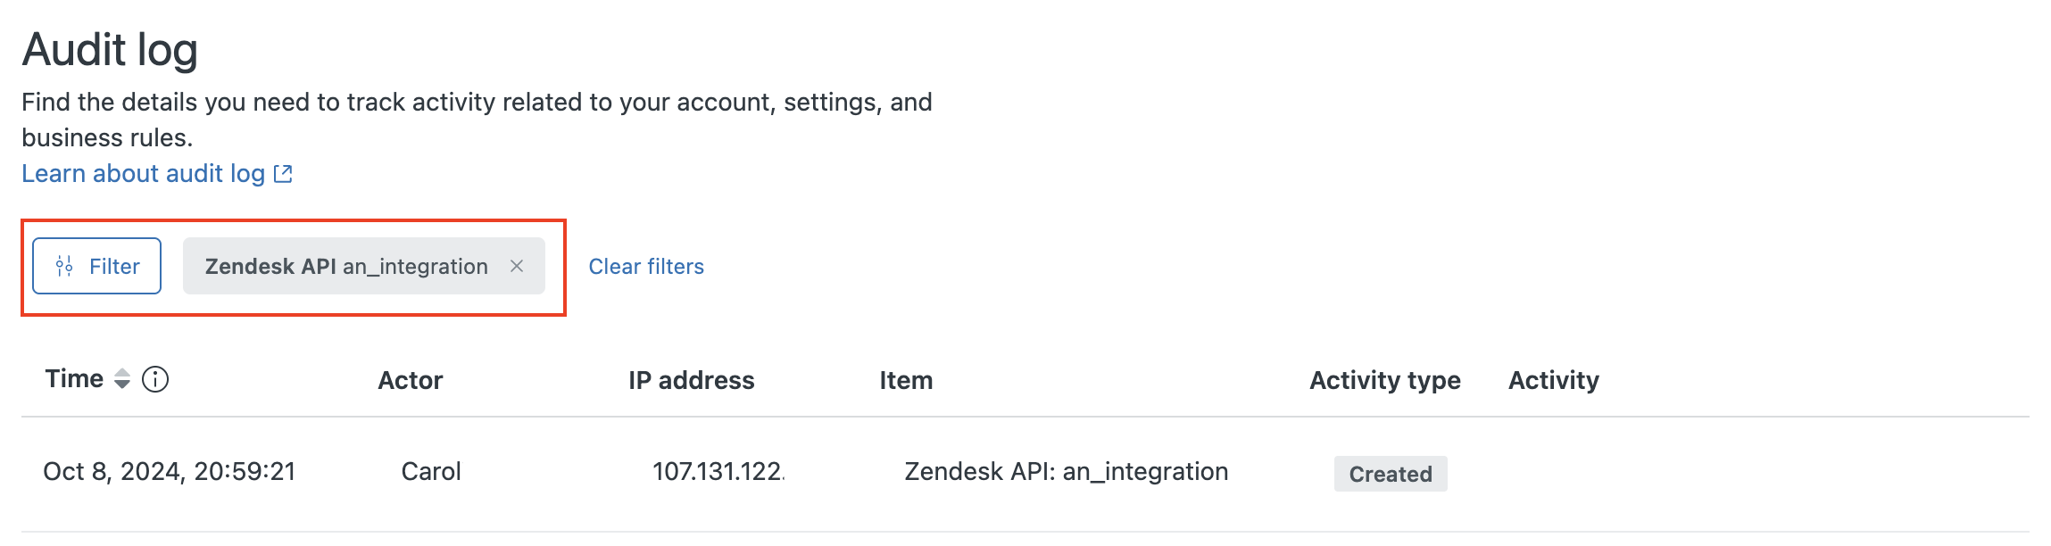Open the Learn about audit log link

coord(144,173)
